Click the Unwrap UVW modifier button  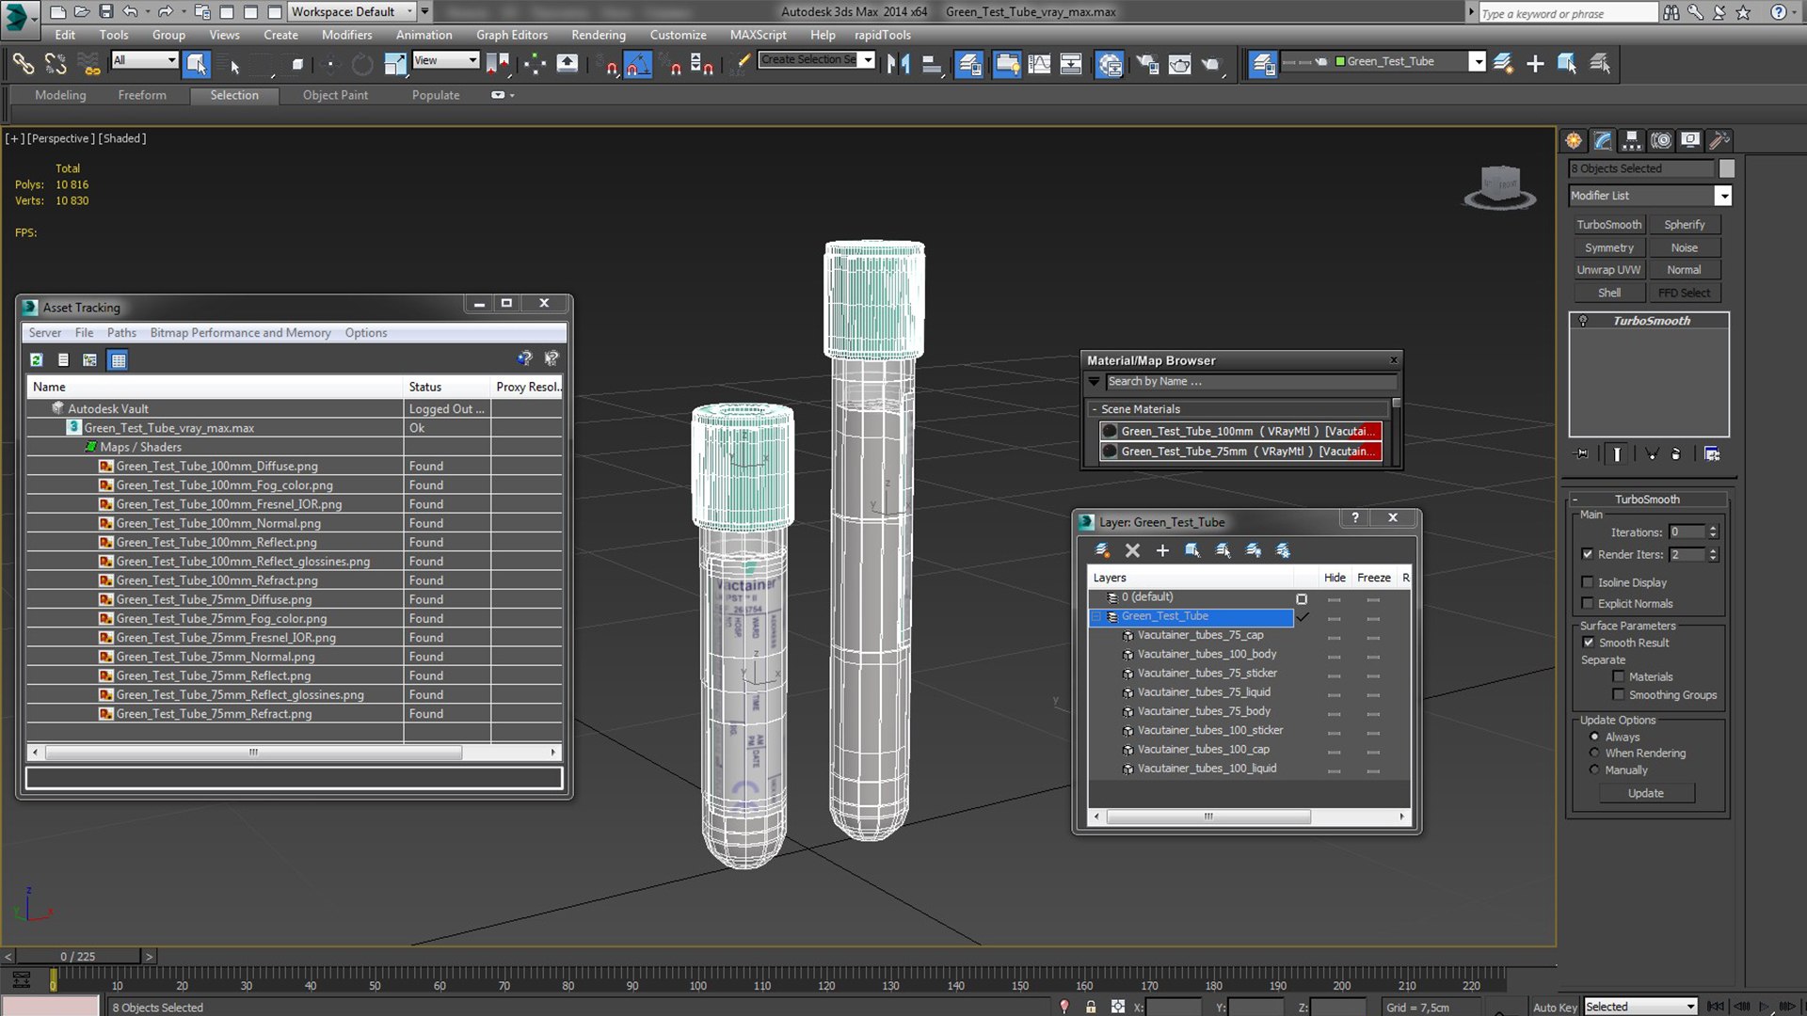[1609, 270]
